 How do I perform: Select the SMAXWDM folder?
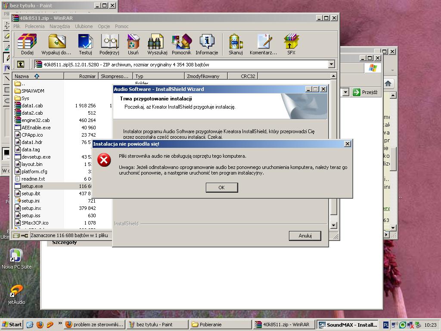point(29,91)
